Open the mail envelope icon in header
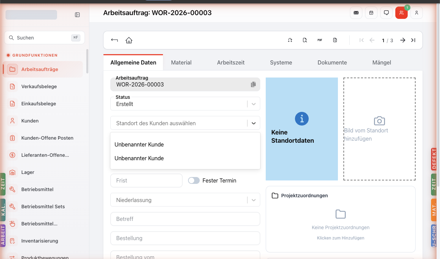The image size is (440, 259). pos(356,13)
